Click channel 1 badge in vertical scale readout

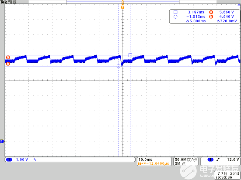coord(9,160)
